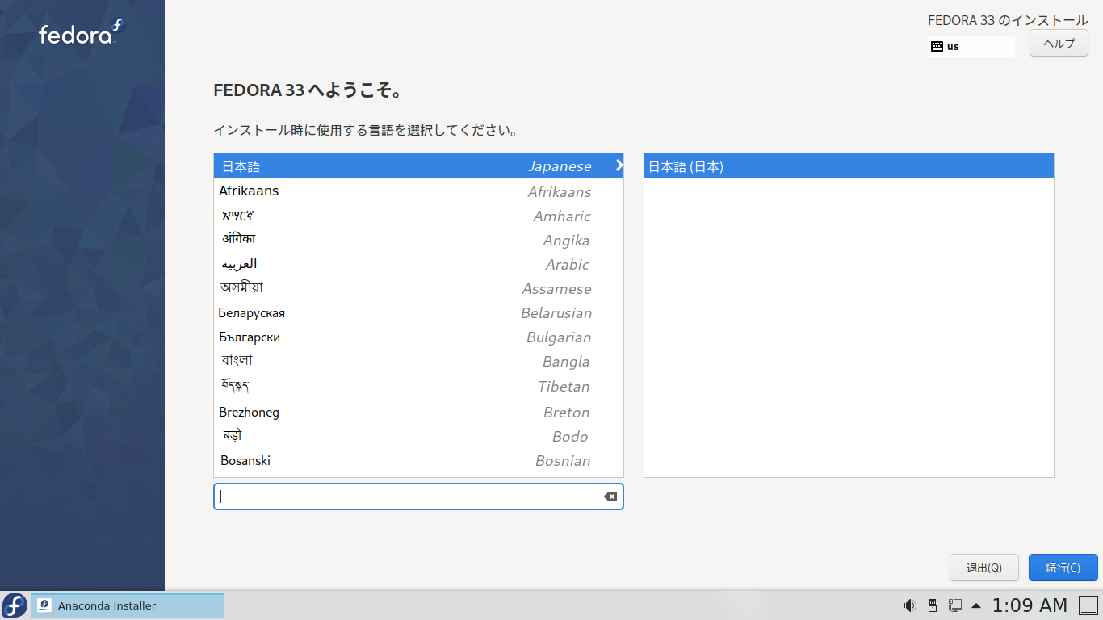Select the Belarusian language row
1103x620 pixels.
click(x=418, y=312)
